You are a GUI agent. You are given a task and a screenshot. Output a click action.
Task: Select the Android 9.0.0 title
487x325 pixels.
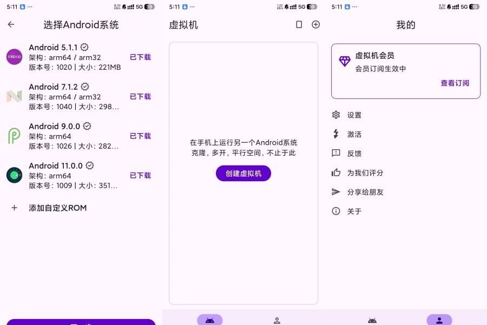click(x=54, y=126)
